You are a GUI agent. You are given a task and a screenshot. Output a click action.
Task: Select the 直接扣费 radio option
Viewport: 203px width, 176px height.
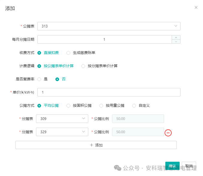click(x=39, y=53)
